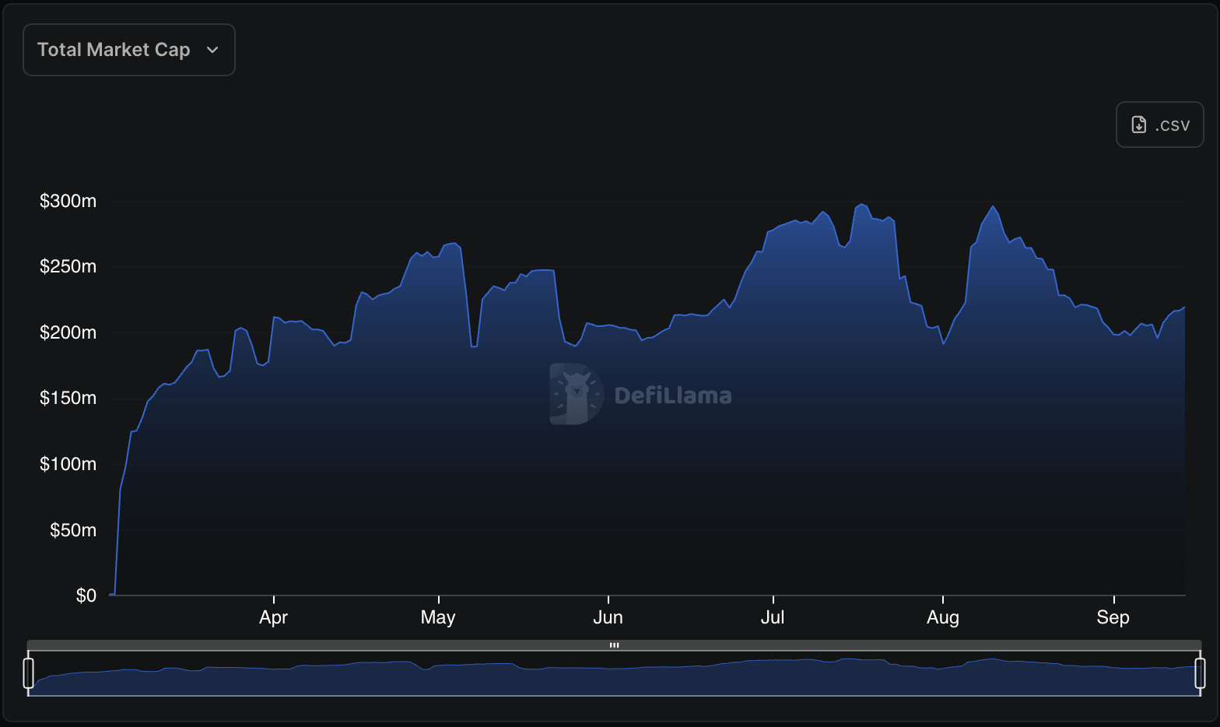Viewport: 1220px width, 727px height.
Task: Click the right range slider handle
Action: (1200, 673)
